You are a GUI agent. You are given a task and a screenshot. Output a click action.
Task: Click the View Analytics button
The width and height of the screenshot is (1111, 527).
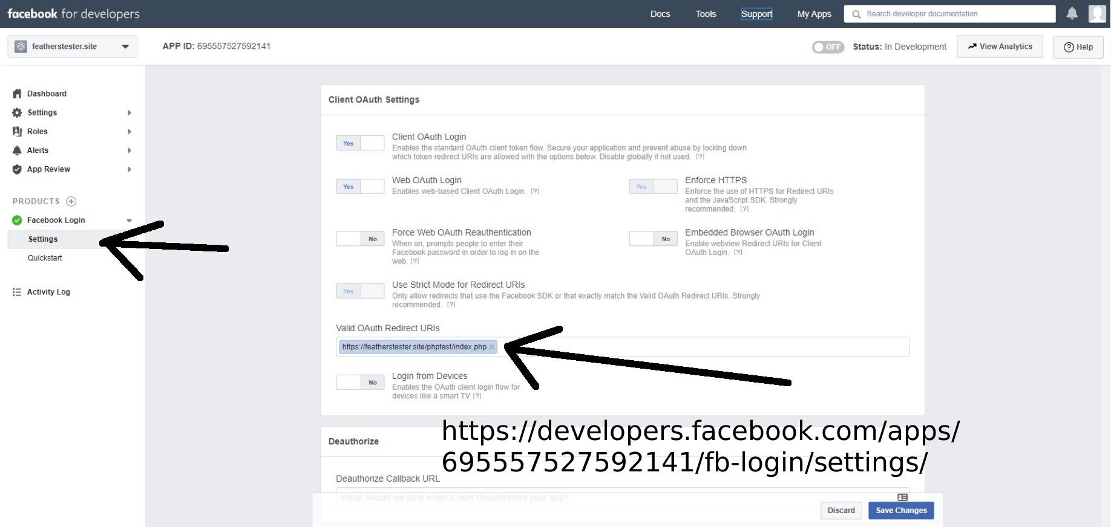click(x=1000, y=47)
